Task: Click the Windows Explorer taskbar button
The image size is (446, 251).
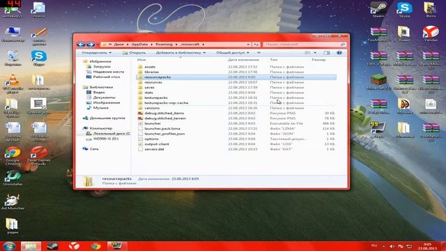Action: click(x=31, y=246)
